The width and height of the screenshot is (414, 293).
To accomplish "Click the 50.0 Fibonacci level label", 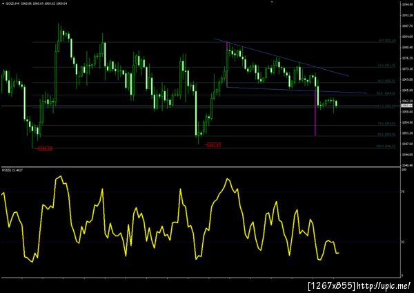I will (386, 93).
